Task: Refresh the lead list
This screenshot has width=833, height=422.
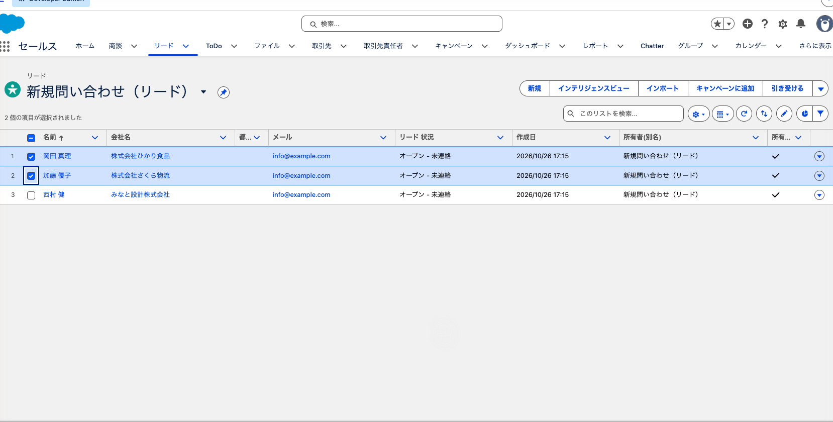Action: coord(744,114)
